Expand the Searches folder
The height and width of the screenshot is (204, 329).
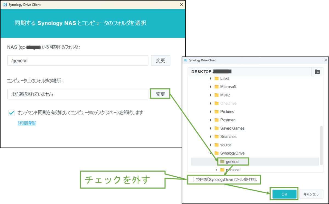point(211,136)
